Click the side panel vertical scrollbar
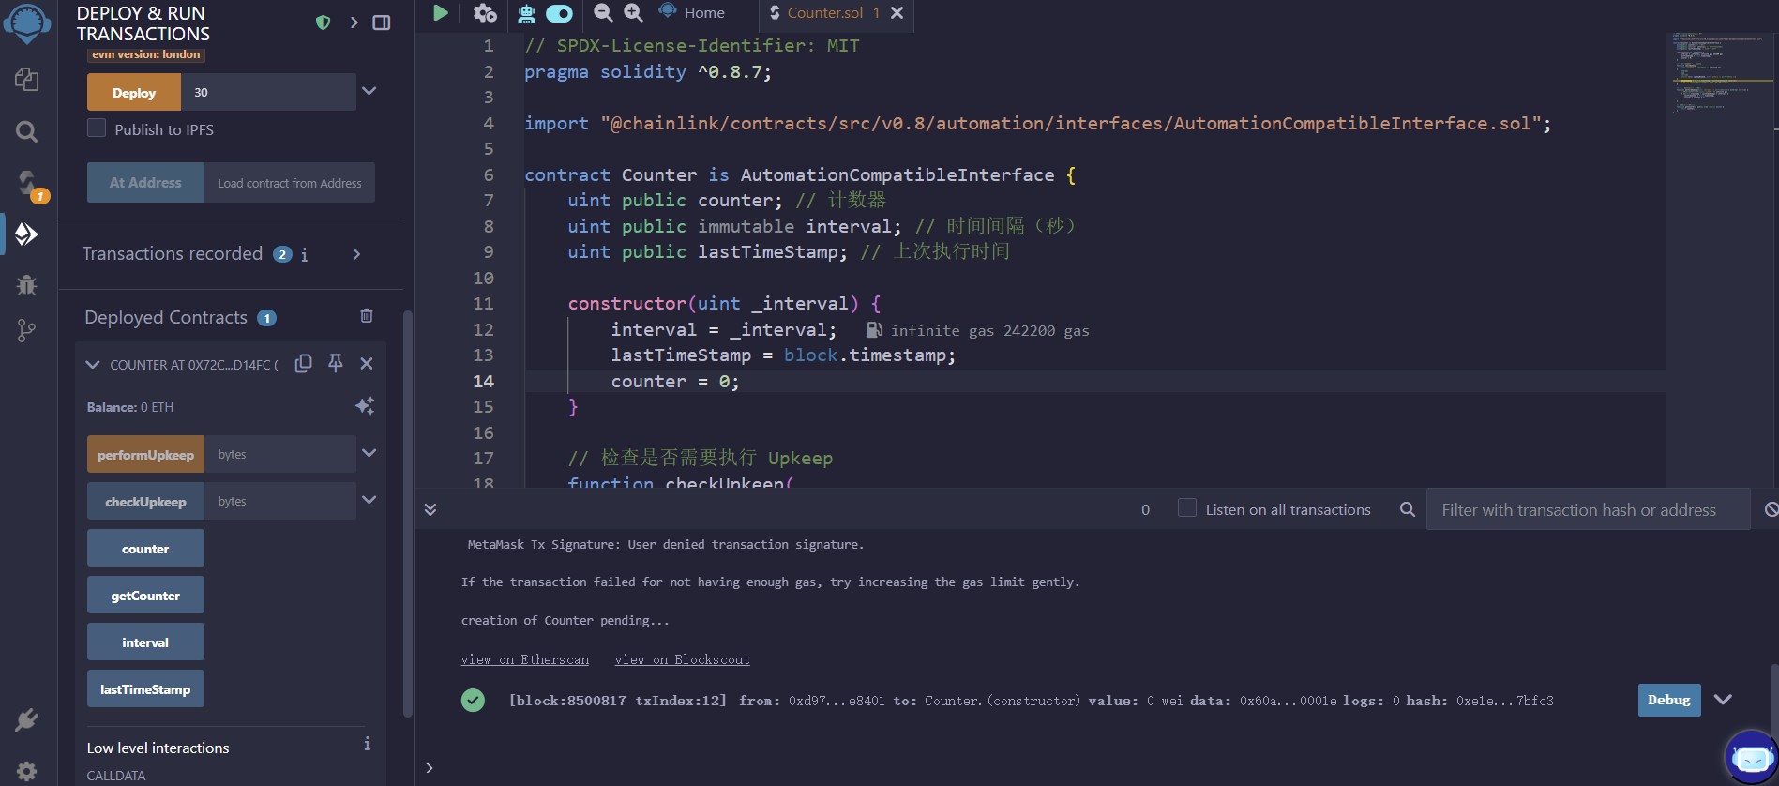 coord(407,514)
